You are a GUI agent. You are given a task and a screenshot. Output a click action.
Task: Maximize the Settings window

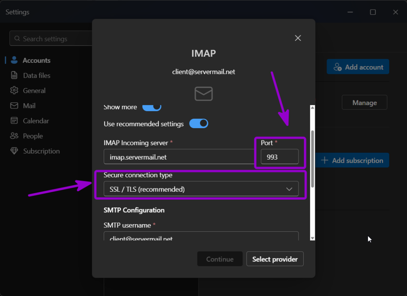tap(373, 12)
